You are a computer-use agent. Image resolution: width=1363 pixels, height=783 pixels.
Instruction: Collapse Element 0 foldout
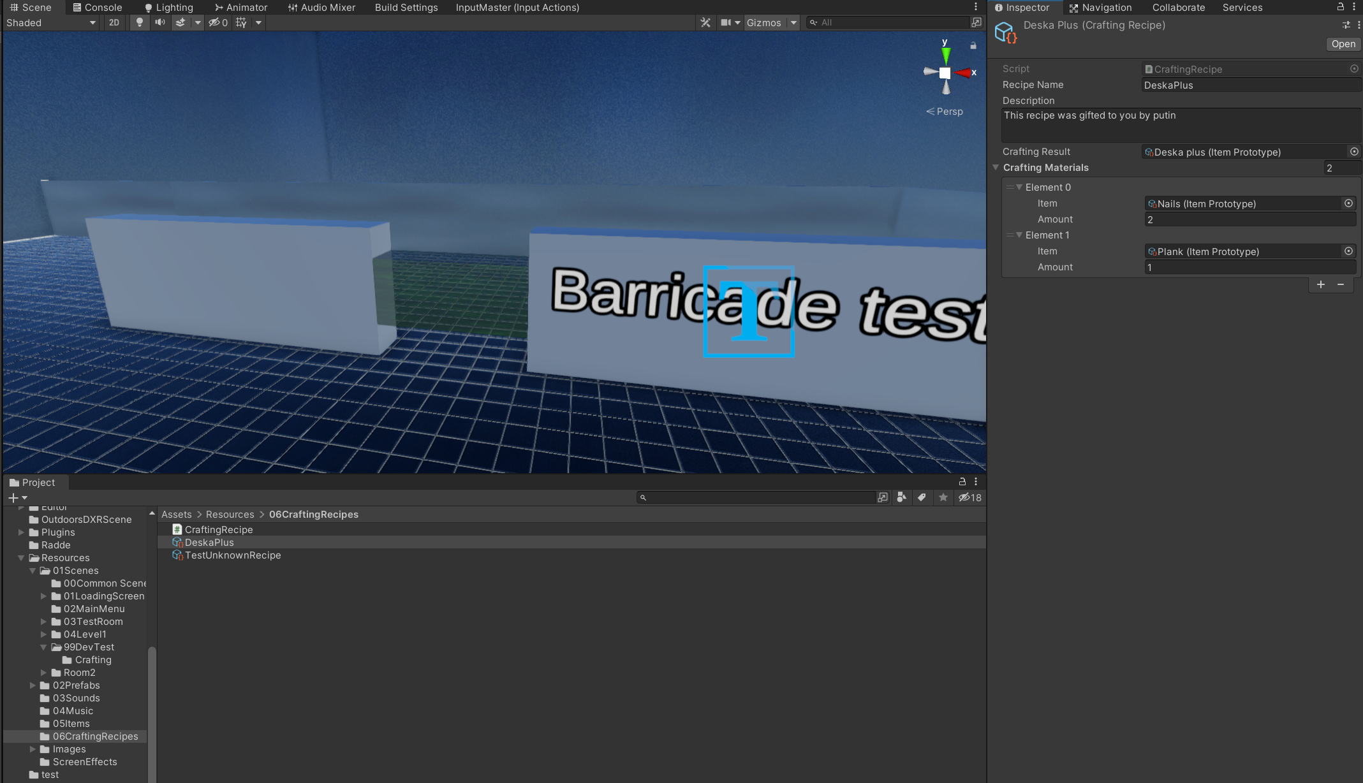pyautogui.click(x=1019, y=187)
